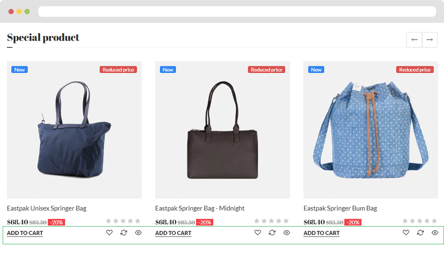Image resolution: width=444 pixels, height=270 pixels.
Task: Add Eastpak Springer Bum Bag to wishlist
Action: (406, 233)
